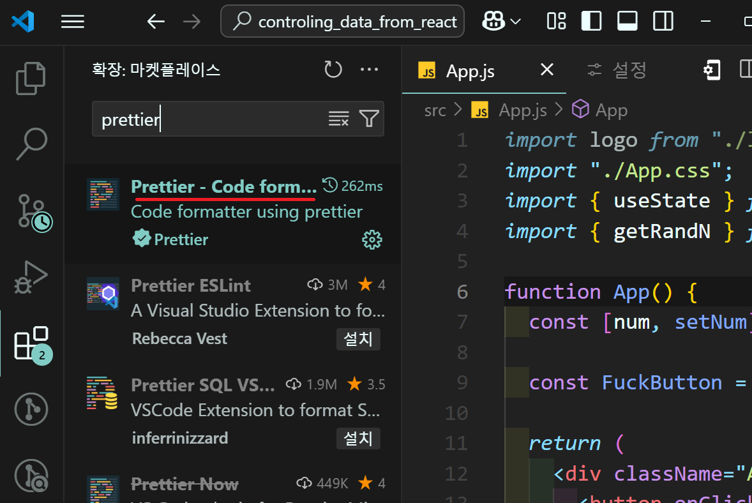Viewport: 752px width, 503px height.
Task: Open the Customize Layout icon
Action: pyautogui.click(x=556, y=21)
